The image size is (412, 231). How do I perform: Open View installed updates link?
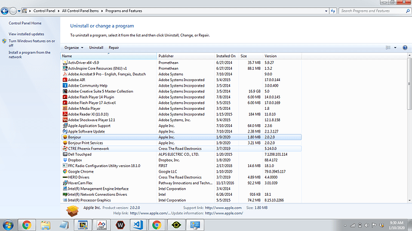(26, 34)
